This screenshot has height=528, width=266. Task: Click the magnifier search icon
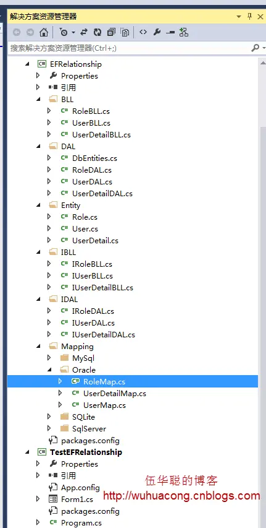coord(256,48)
